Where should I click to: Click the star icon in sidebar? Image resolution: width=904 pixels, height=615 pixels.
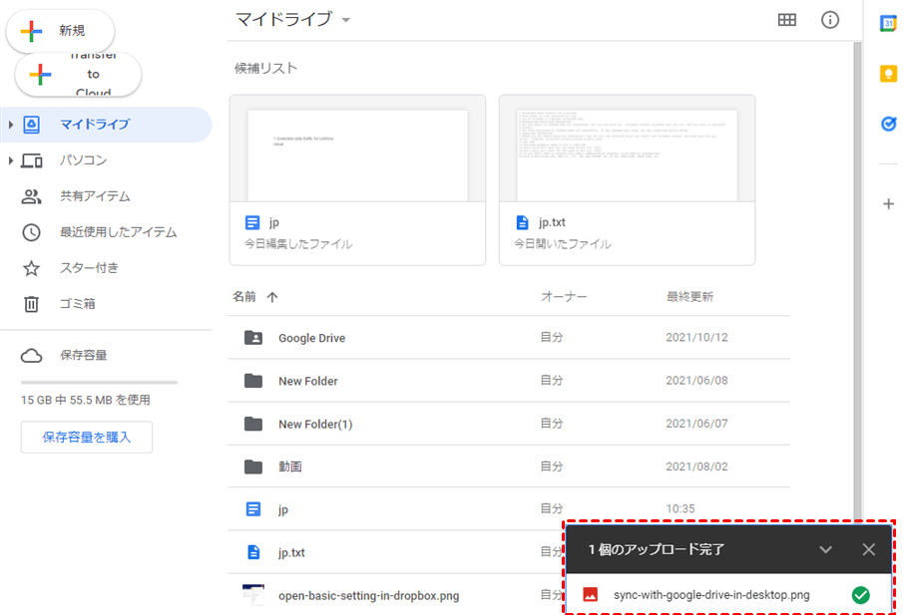click(31, 268)
